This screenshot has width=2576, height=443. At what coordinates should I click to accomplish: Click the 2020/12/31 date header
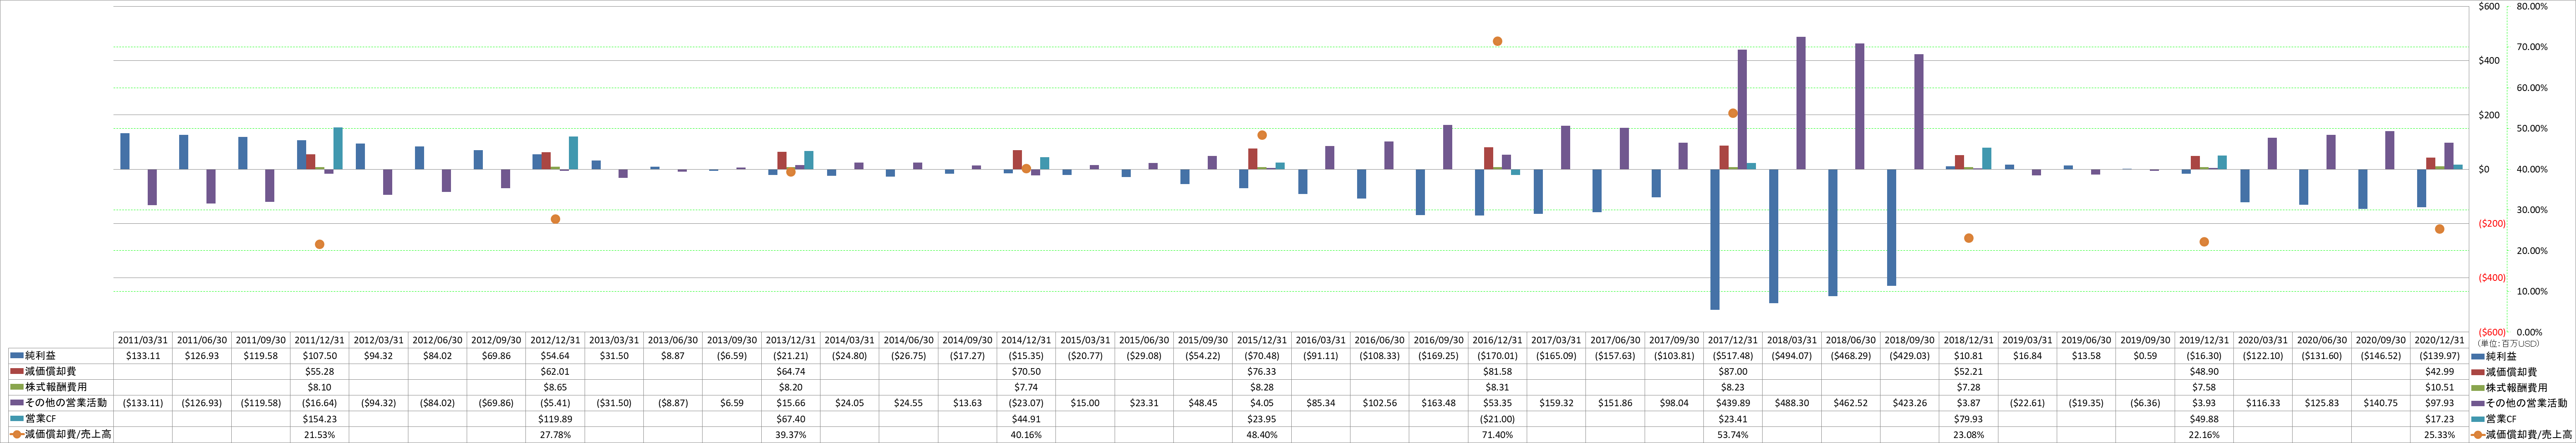[x=2439, y=340]
